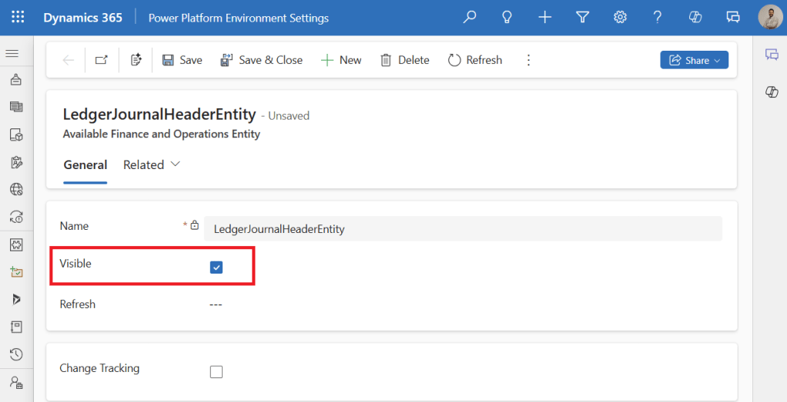Open the settings gear icon
Screen dimensions: 787x402
[x=620, y=17]
